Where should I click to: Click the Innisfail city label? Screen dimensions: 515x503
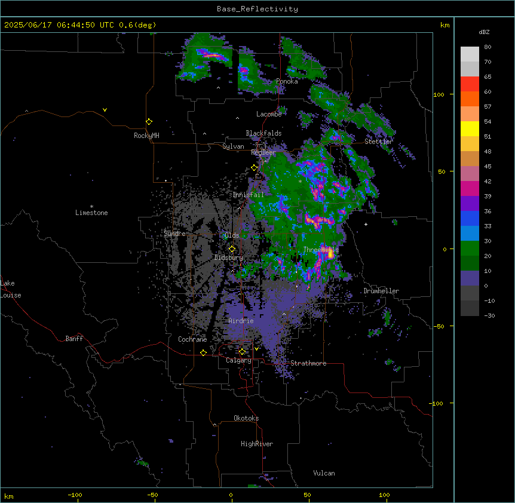(x=248, y=195)
